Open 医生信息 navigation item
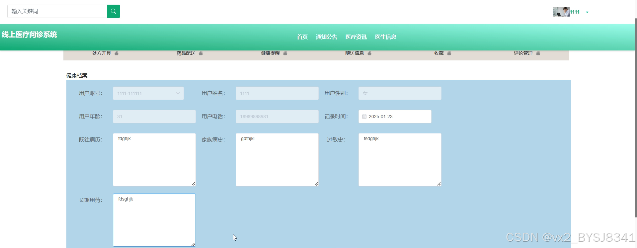Screen dimensions: 637x248 pos(386,37)
